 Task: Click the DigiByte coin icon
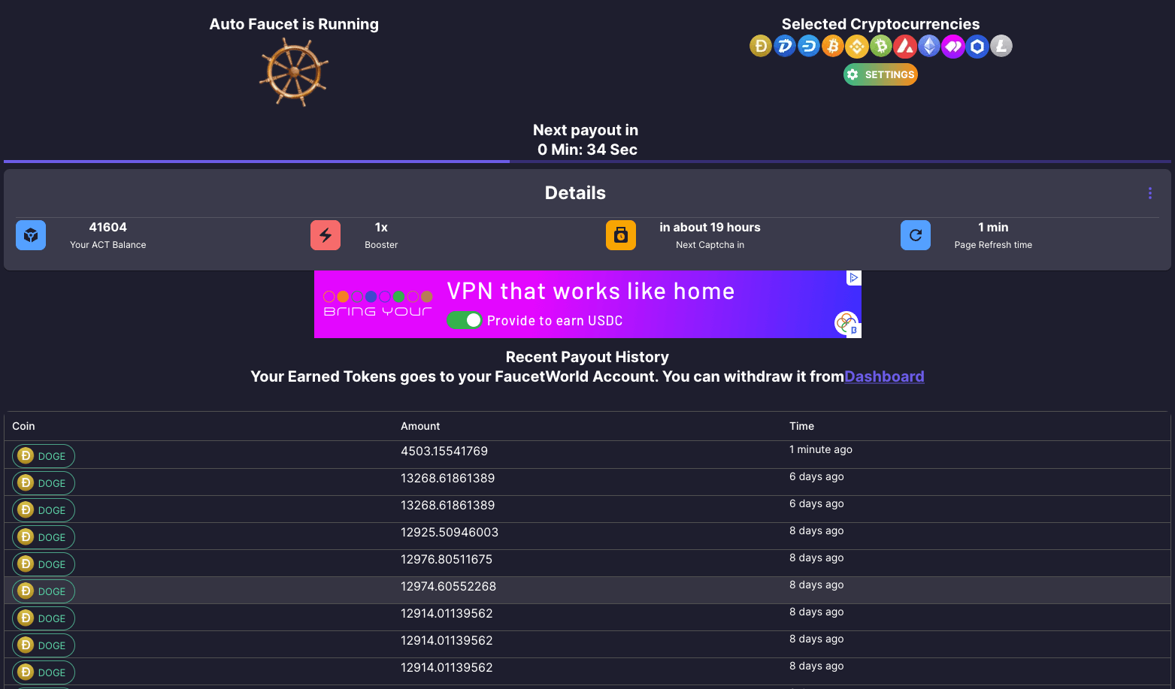click(x=784, y=47)
